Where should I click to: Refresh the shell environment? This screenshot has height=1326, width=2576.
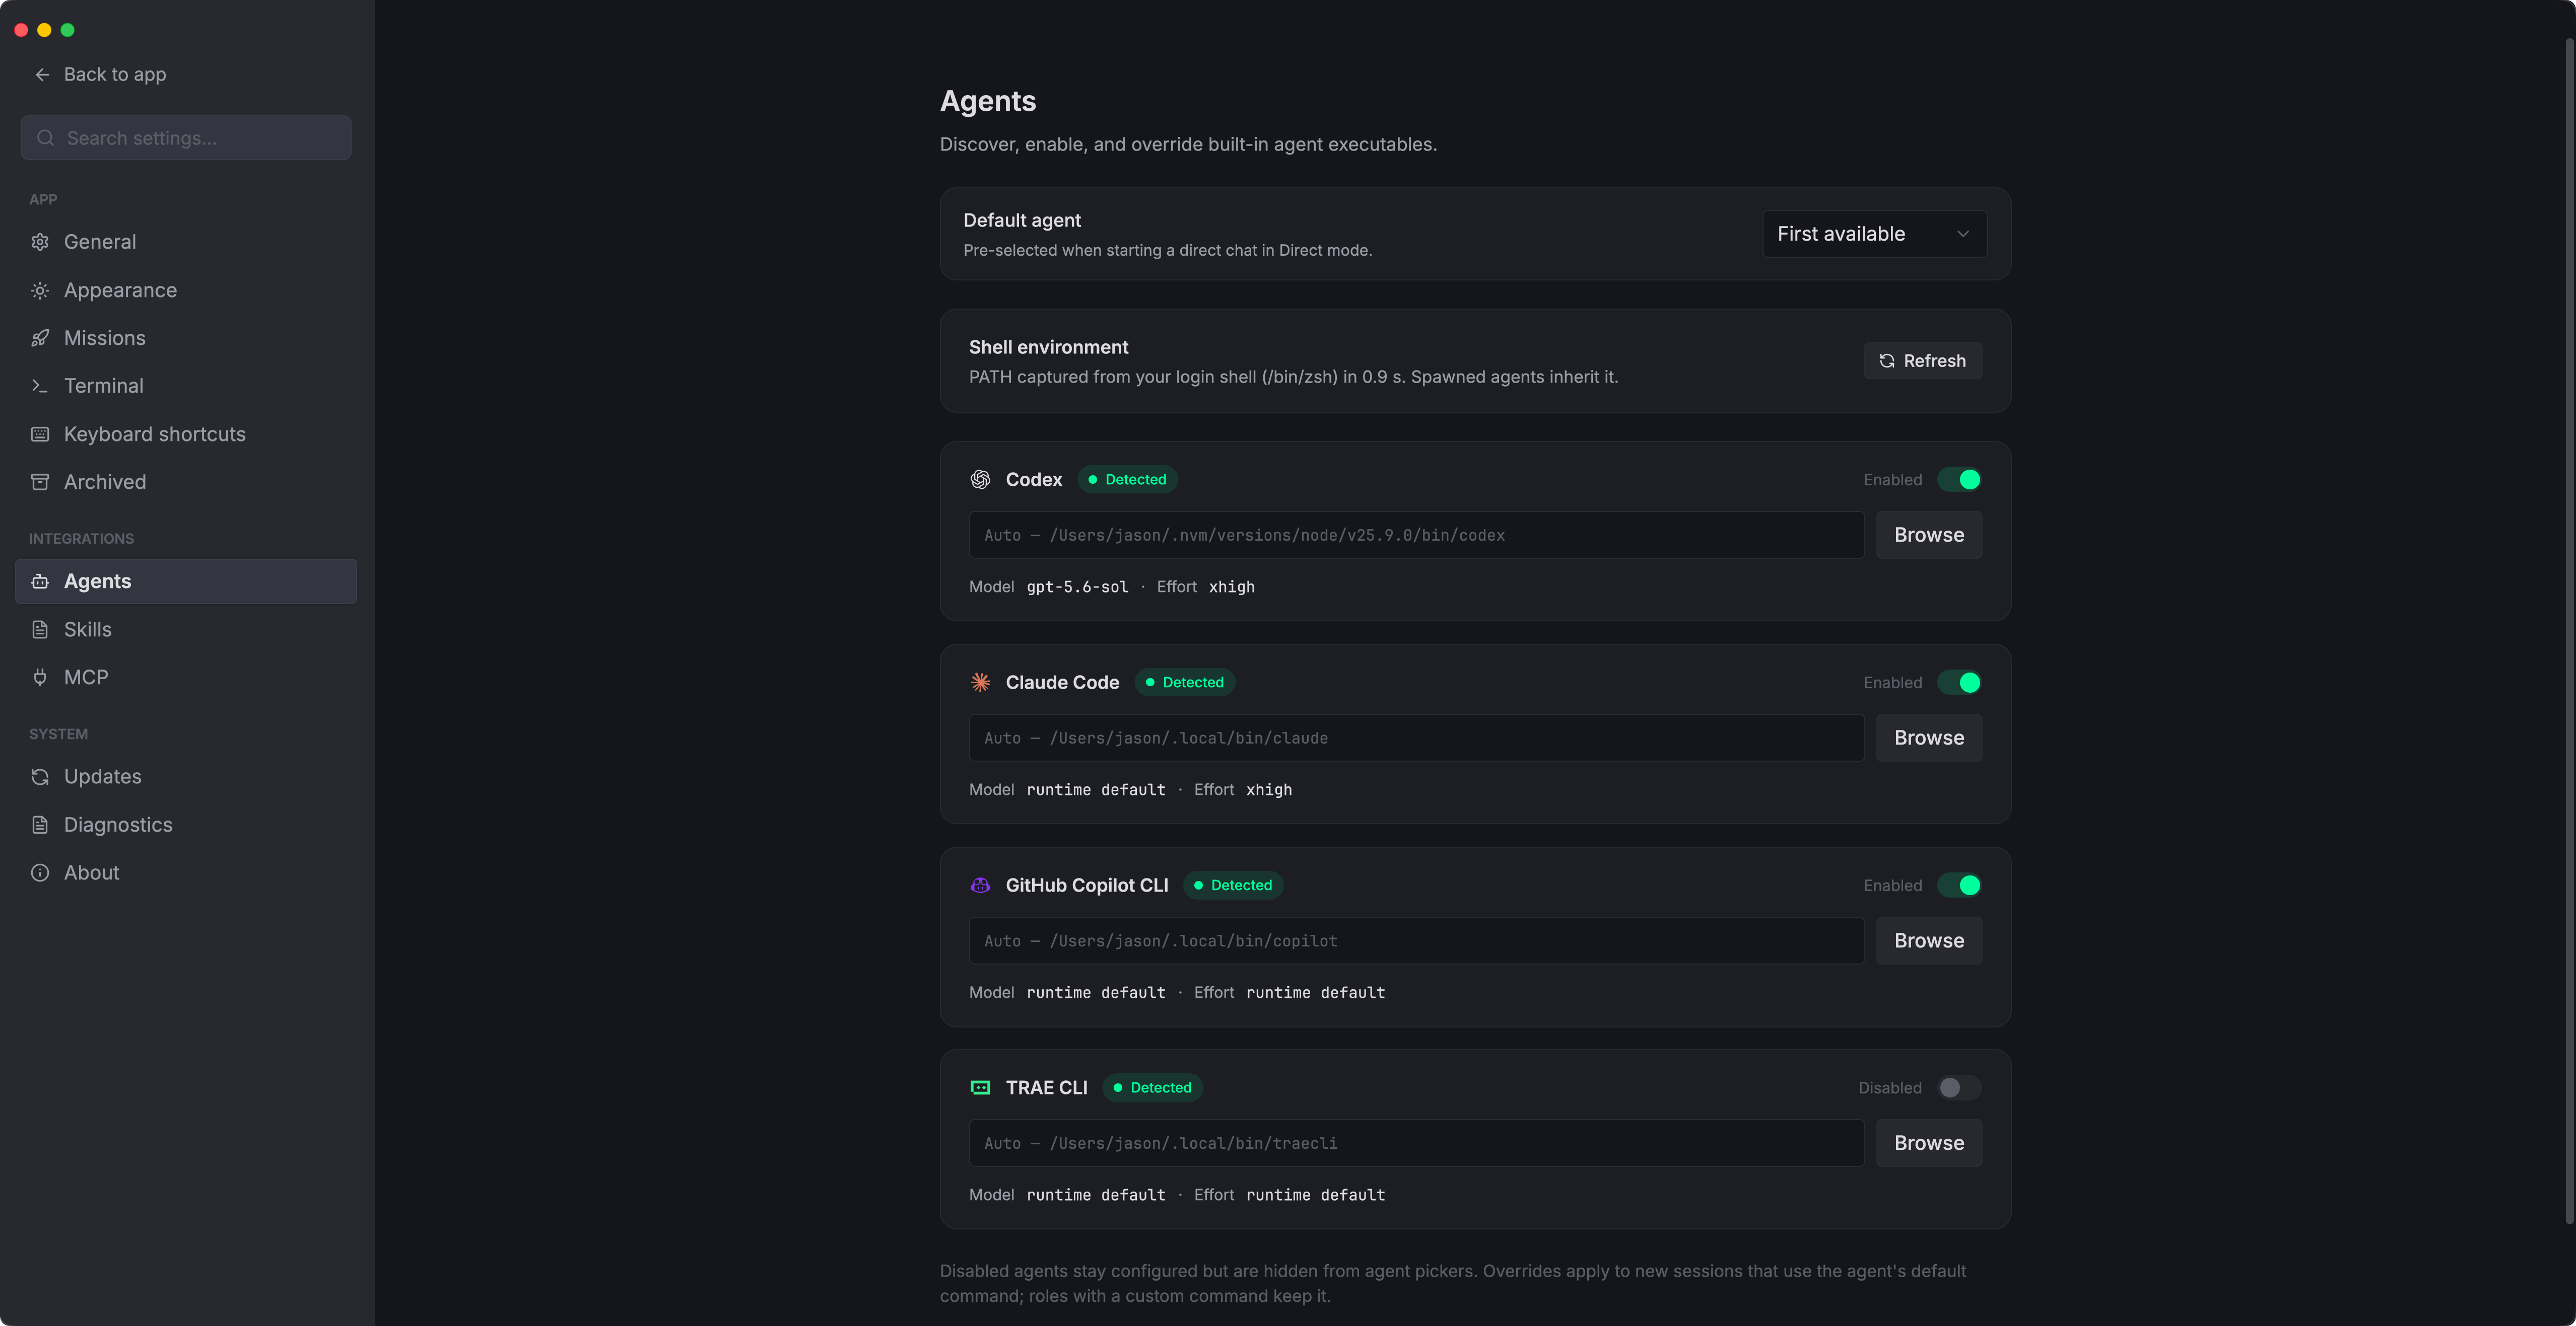1922,361
